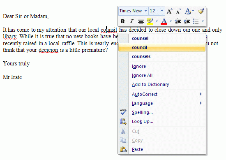Click the closing "Yours truly"

pos(16,64)
